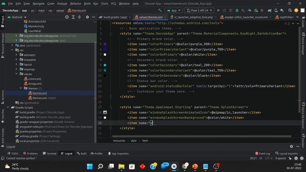
Task: Open the Terminal tool window
Action: click(50, 153)
